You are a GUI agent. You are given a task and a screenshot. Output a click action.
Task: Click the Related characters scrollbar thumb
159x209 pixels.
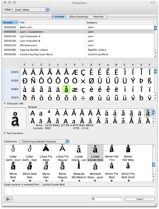153,112
